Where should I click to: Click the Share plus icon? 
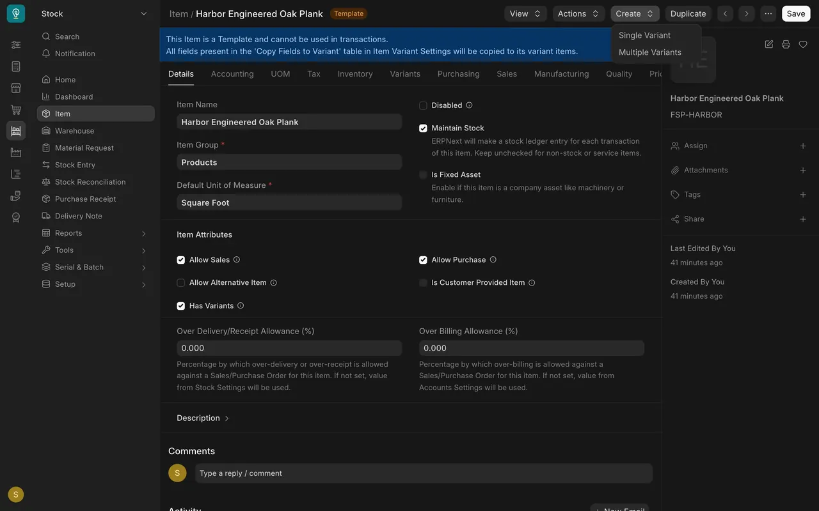point(803,219)
